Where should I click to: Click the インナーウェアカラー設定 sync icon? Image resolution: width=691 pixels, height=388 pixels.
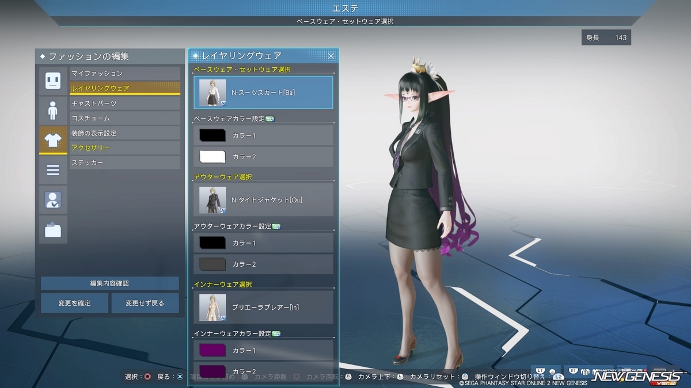[x=276, y=333]
